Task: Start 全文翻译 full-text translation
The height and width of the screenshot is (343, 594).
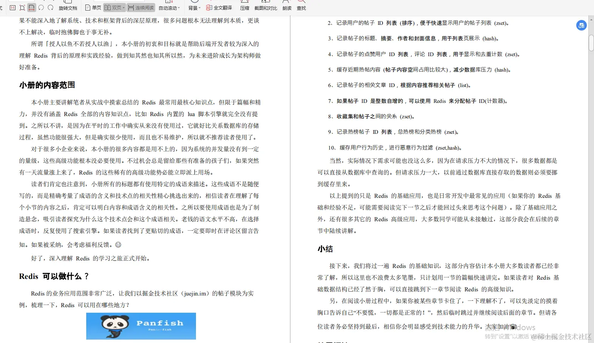Action: coord(219,8)
